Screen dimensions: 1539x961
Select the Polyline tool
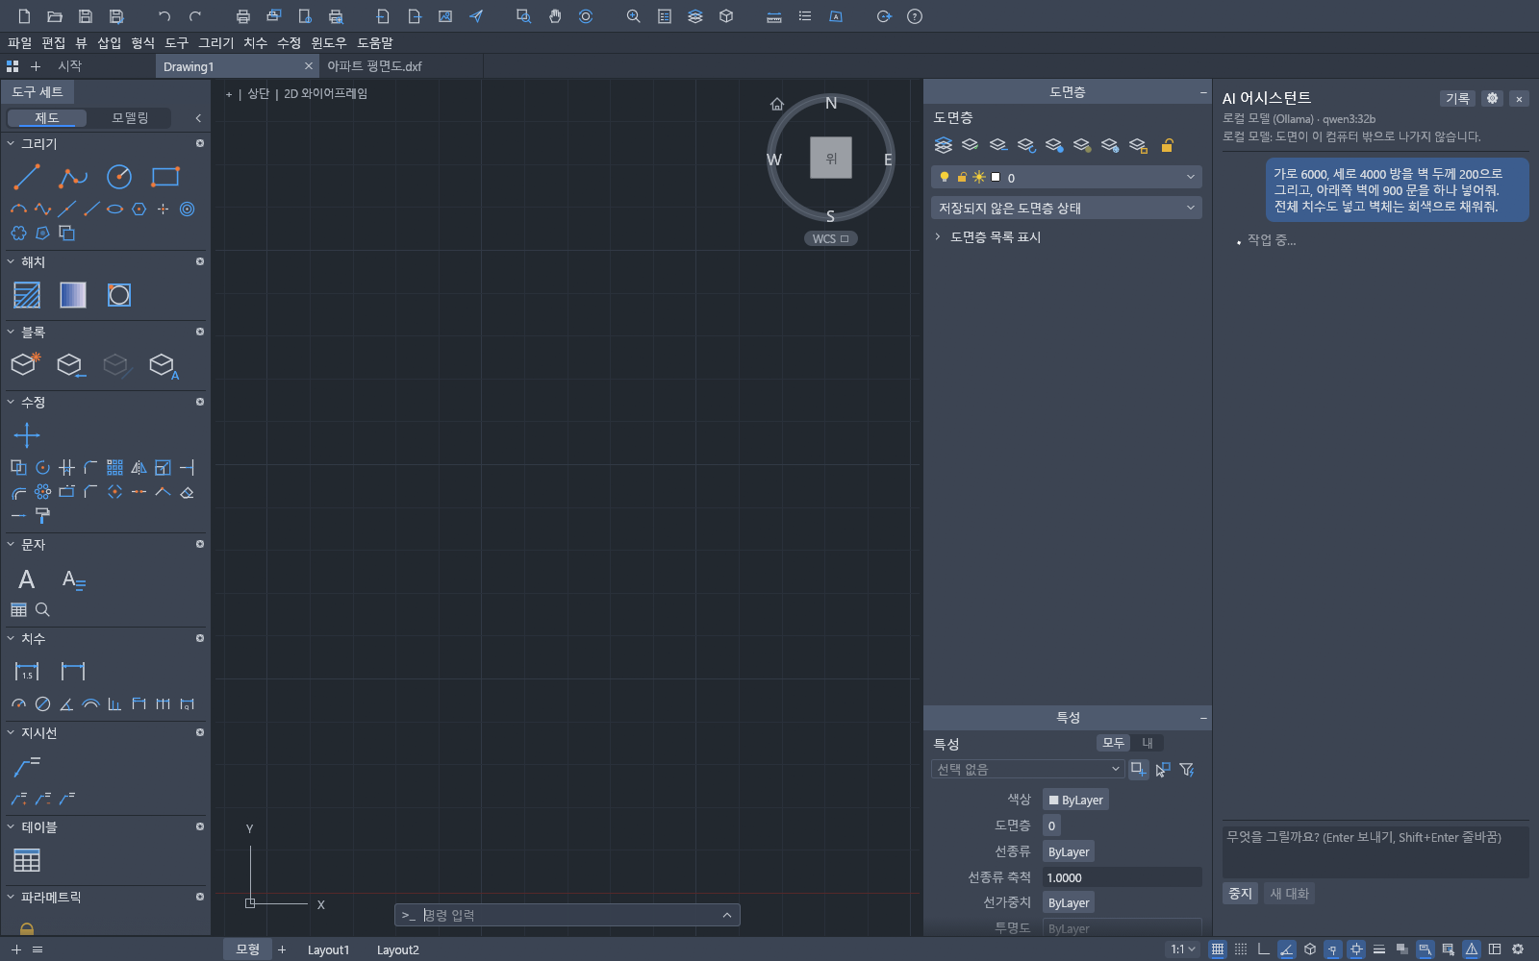(x=73, y=177)
